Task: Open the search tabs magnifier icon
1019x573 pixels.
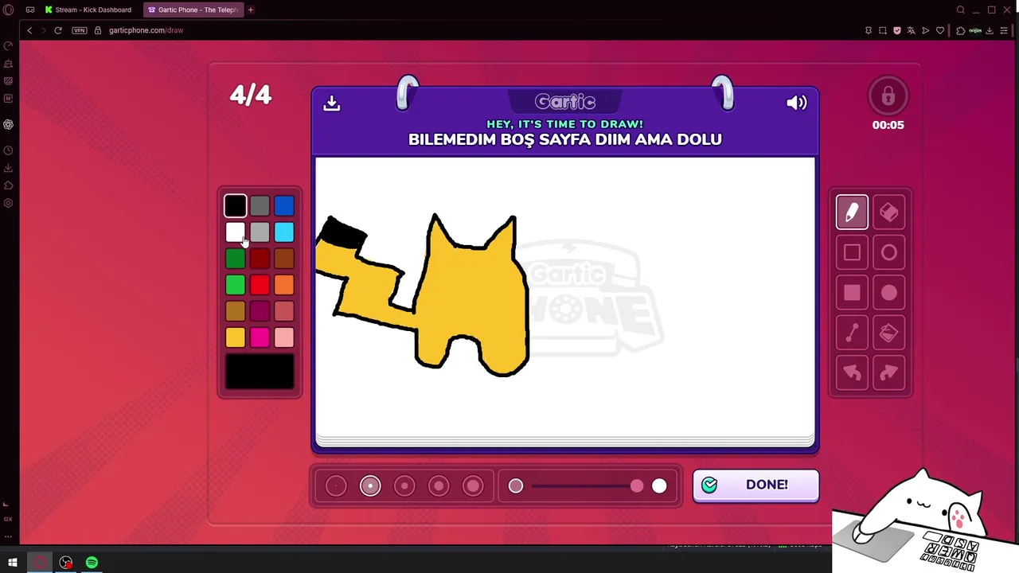Action: coord(961,10)
